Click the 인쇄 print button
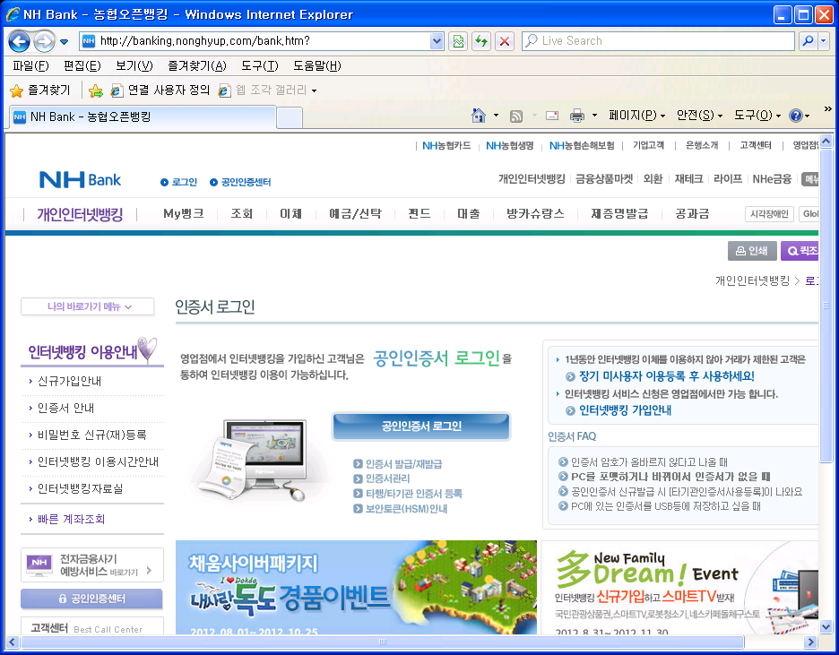Viewport: 839px width, 655px height. (752, 251)
